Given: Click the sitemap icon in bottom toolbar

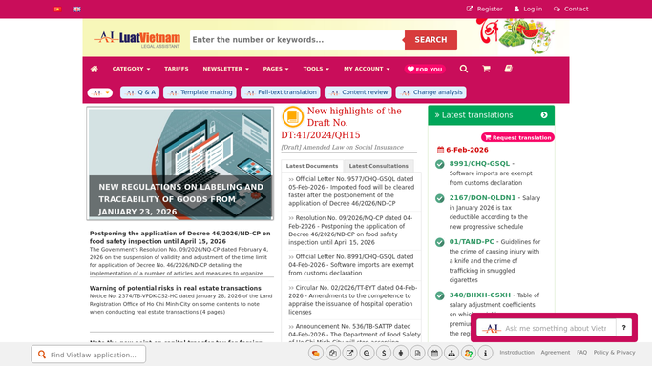Looking at the screenshot, I should (x=452, y=354).
